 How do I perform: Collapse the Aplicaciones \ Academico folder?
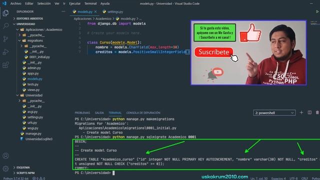[x=43, y=29]
